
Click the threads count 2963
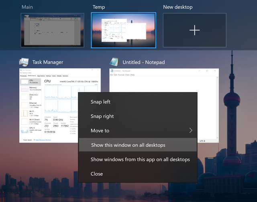click(56, 126)
